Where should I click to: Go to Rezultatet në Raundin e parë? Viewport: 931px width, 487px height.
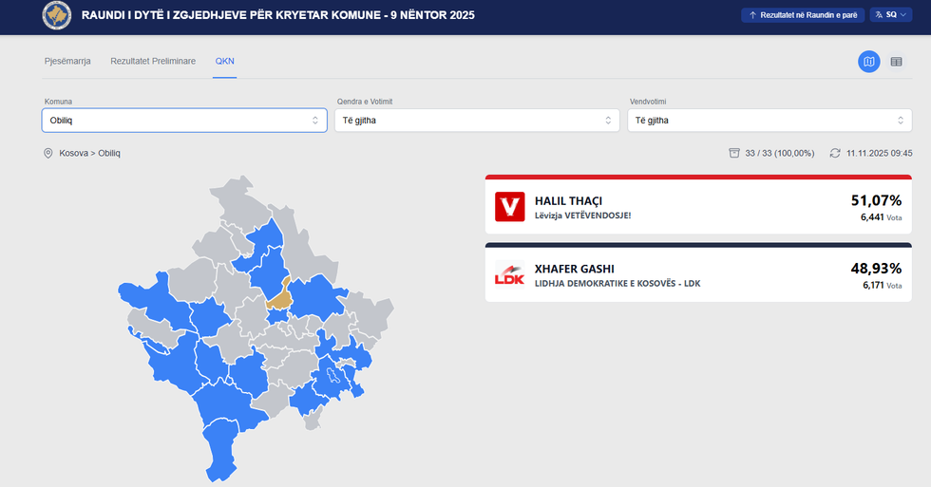click(x=803, y=15)
